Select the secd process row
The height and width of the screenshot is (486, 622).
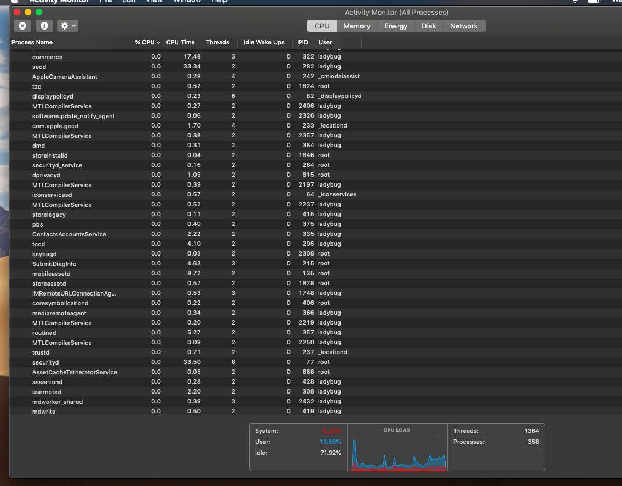pyautogui.click(x=316, y=67)
